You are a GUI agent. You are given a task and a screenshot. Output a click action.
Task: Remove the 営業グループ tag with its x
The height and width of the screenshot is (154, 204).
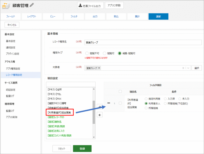[99, 68]
